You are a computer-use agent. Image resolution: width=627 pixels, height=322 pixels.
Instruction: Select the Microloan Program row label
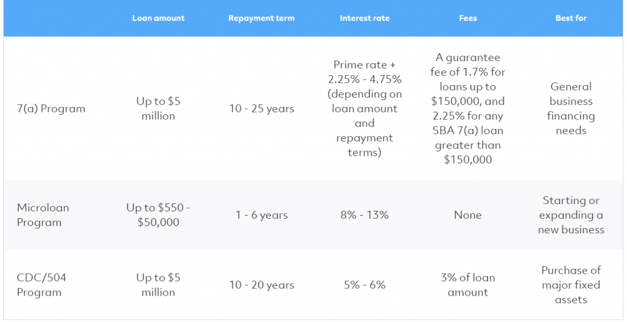point(43,215)
